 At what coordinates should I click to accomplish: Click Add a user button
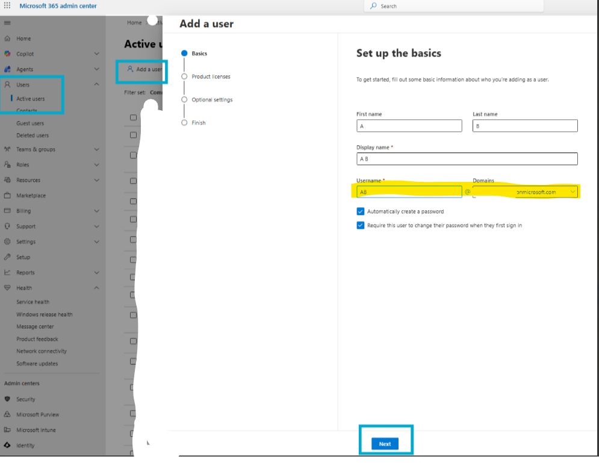pos(145,69)
